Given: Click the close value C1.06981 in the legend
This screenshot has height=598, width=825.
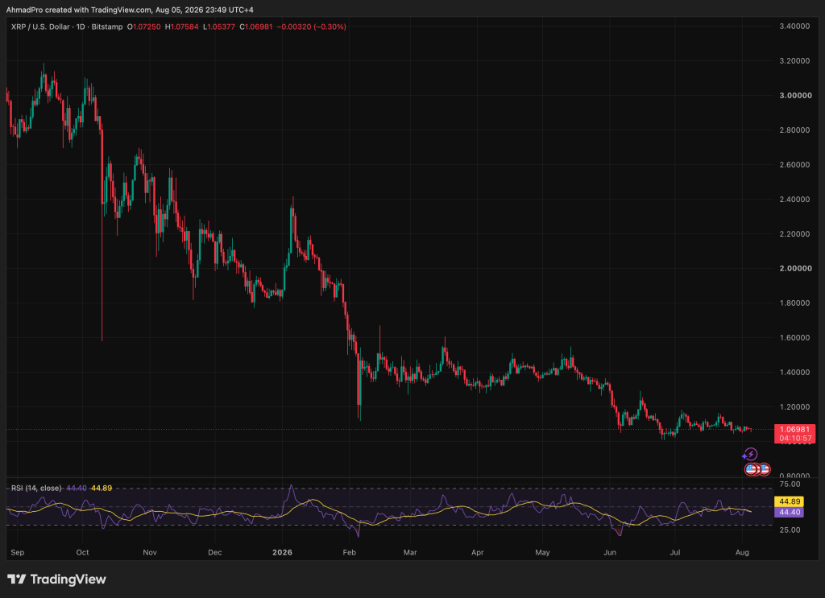Looking at the screenshot, I should (x=255, y=27).
